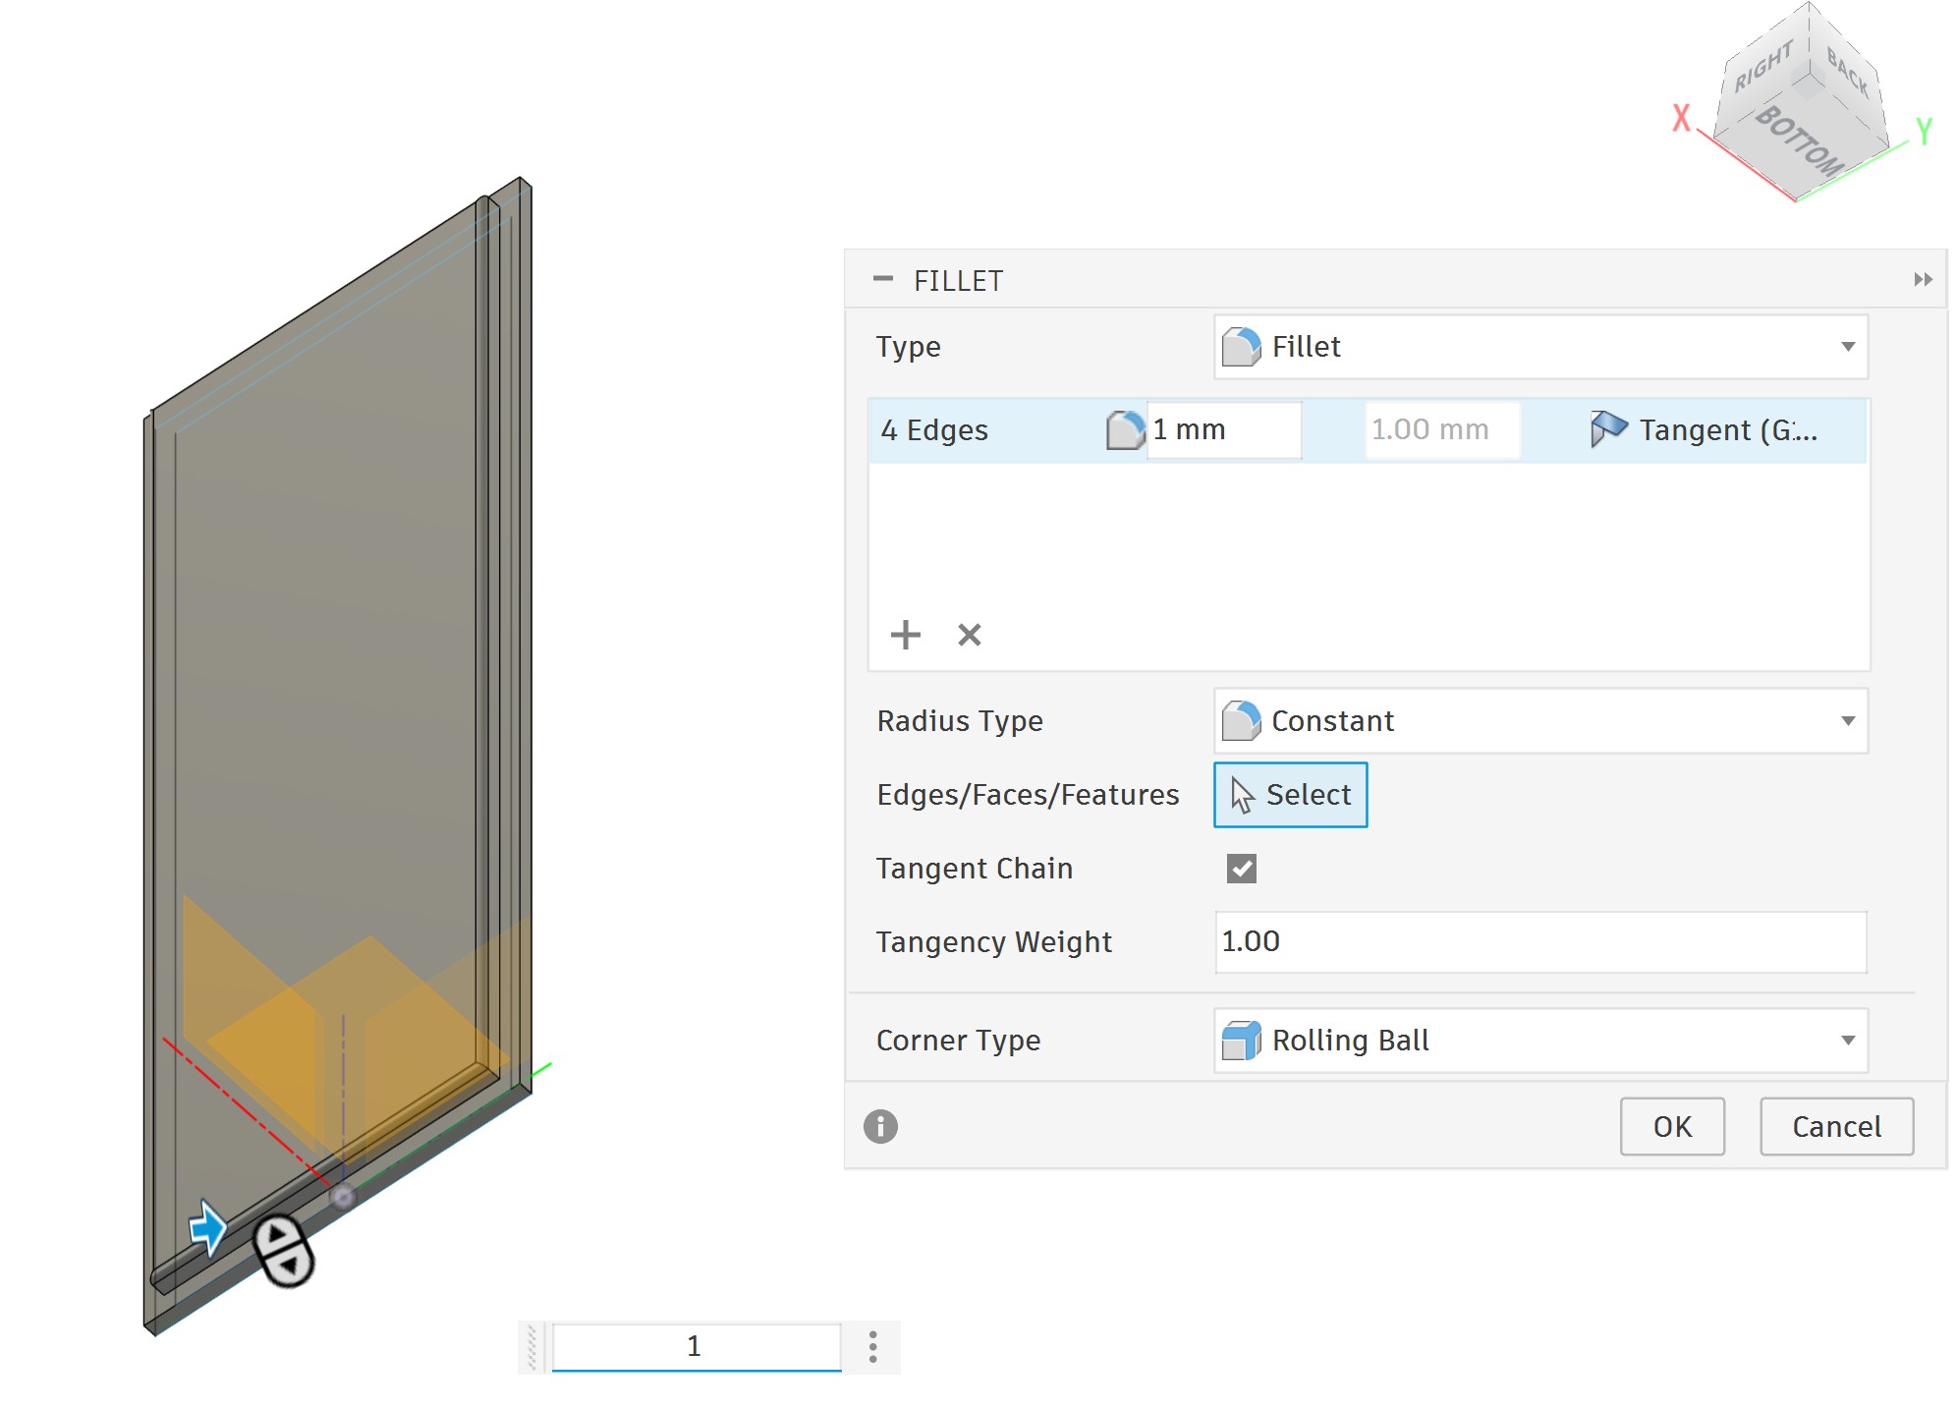Screen dimensions: 1957x1410
Task: Click three-dot menu beside value input
Action: [872, 1346]
